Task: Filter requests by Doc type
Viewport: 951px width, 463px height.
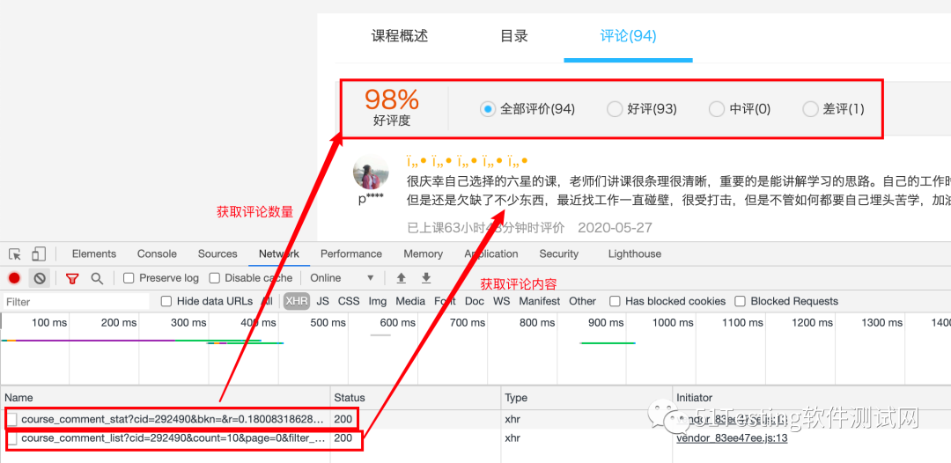Action: (x=475, y=301)
